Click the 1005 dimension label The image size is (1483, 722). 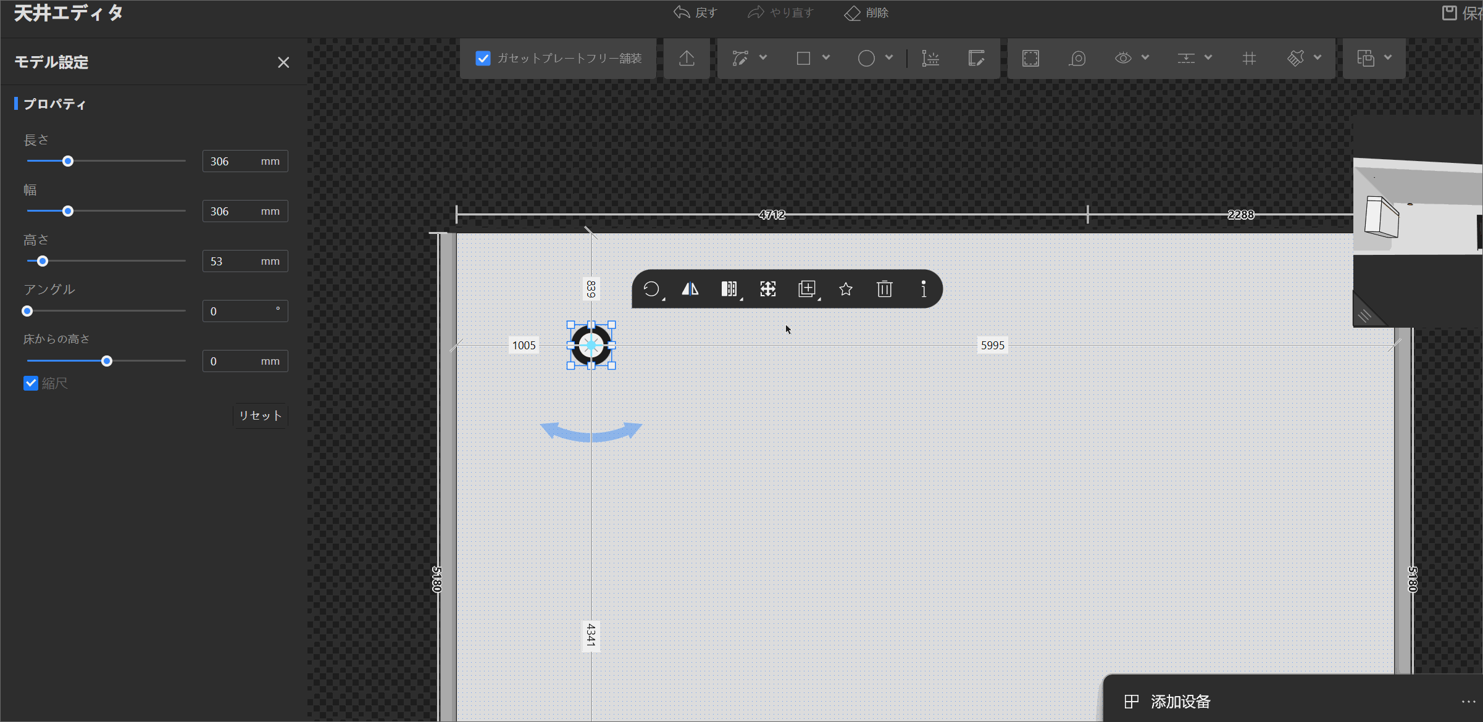pyautogui.click(x=524, y=346)
